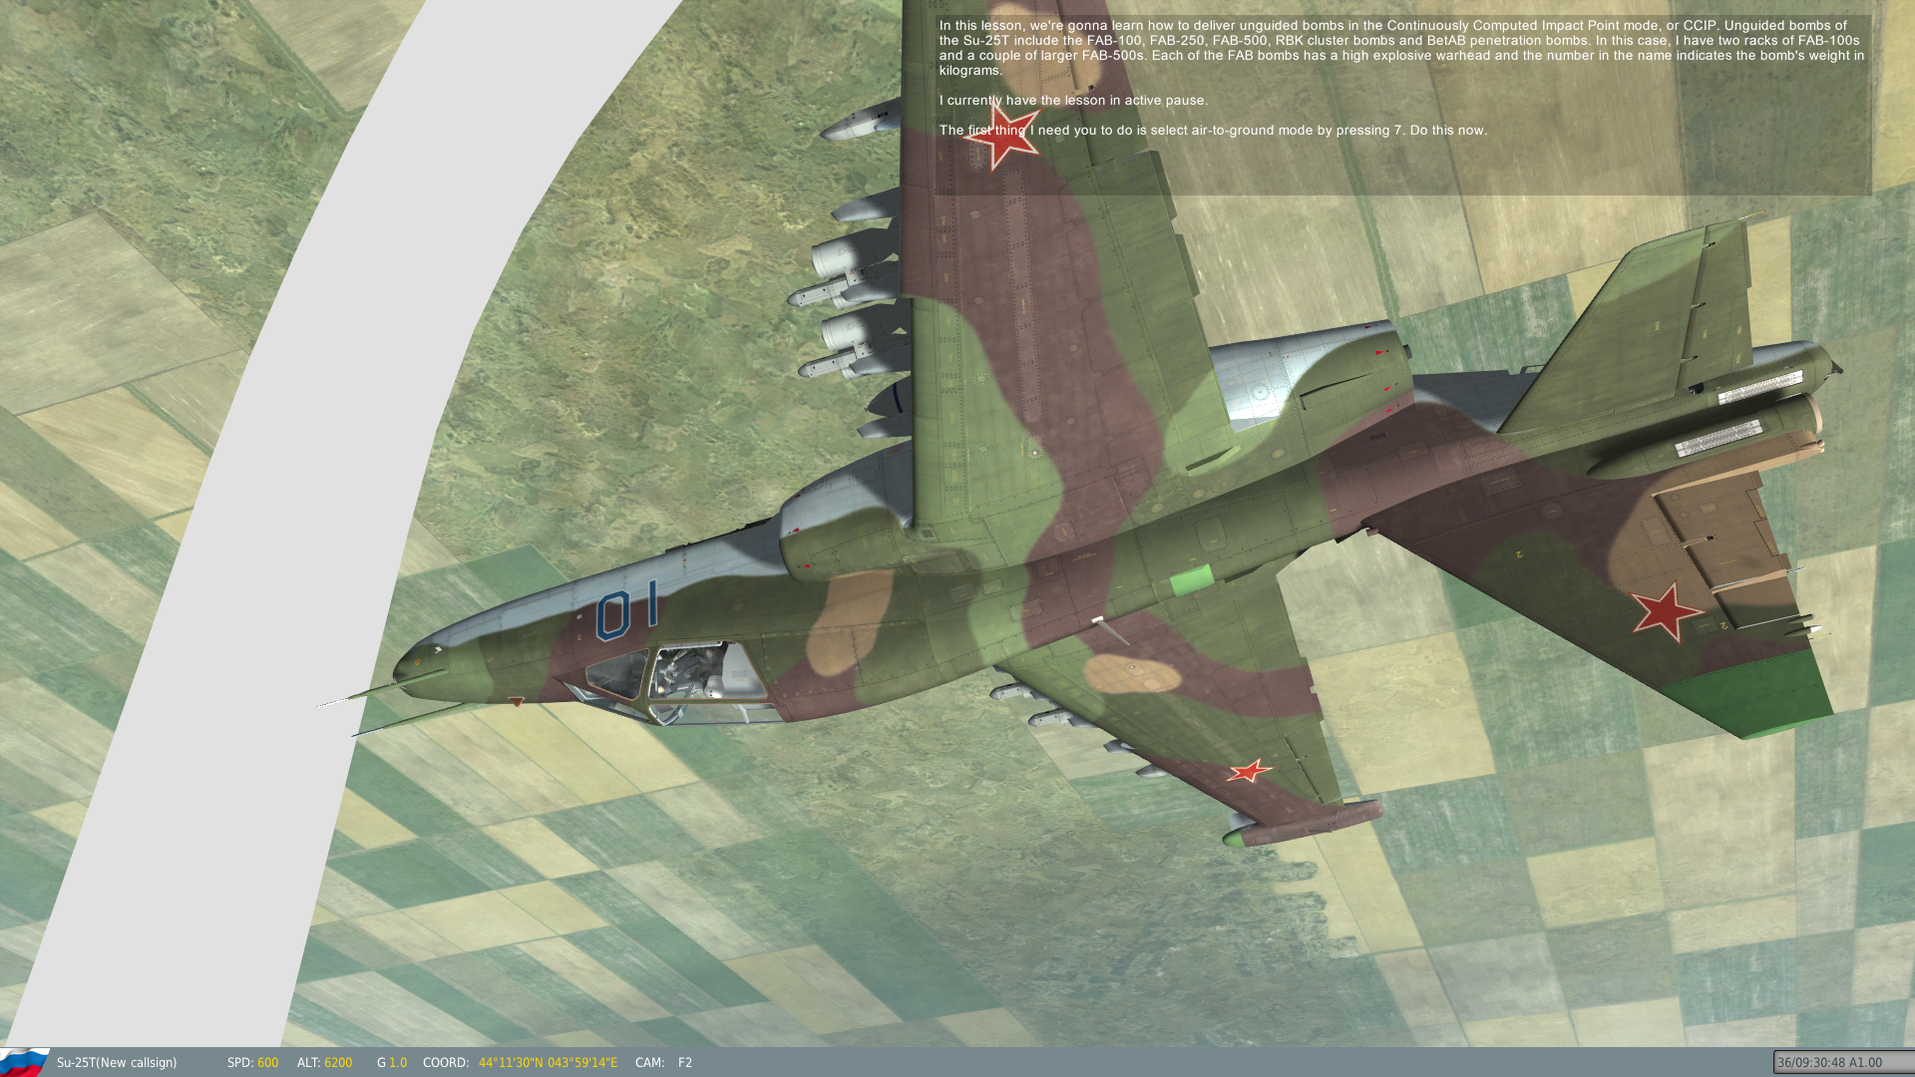Click the 'press 7' instruction line

point(1213,131)
